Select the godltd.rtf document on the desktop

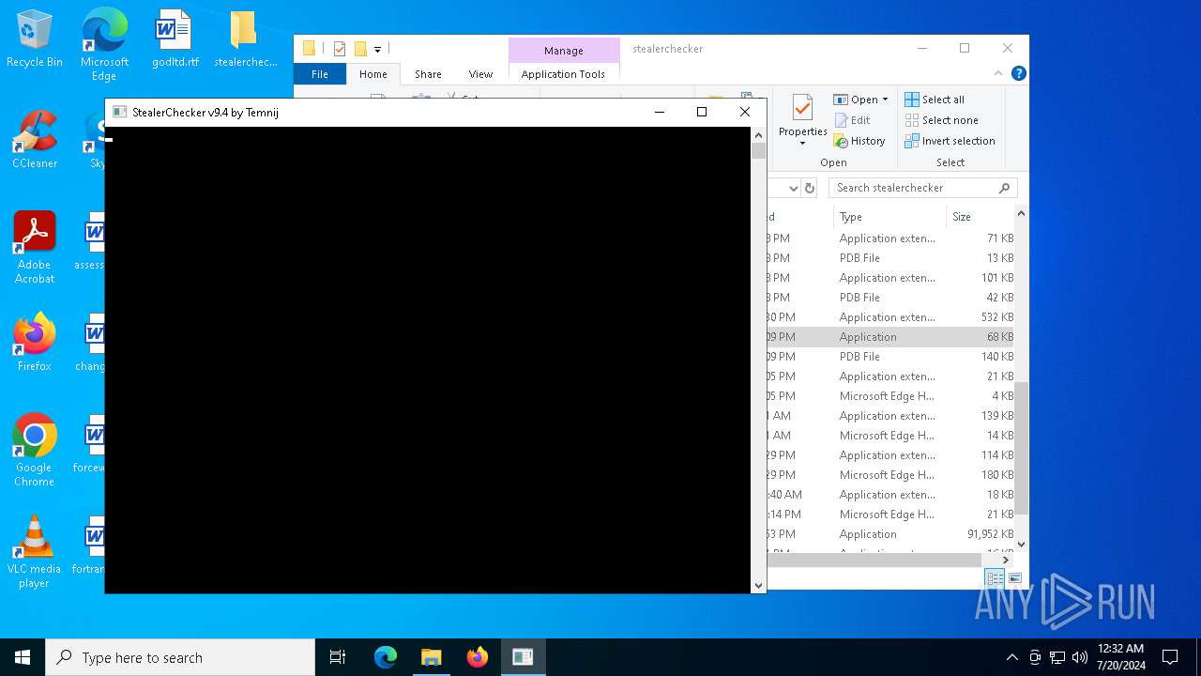click(175, 39)
